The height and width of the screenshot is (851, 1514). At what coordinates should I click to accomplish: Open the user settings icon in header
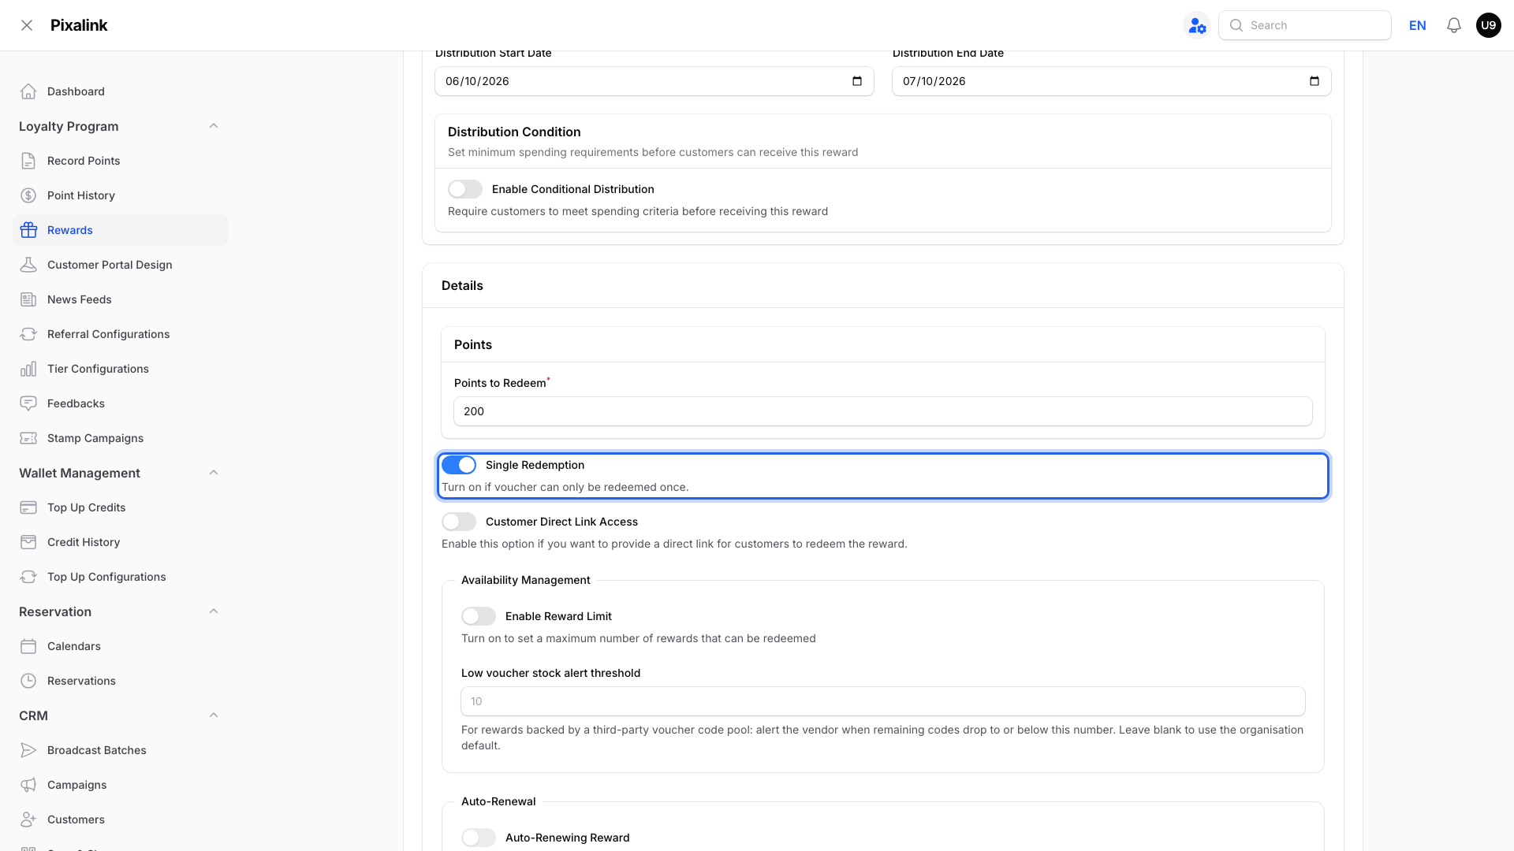click(x=1197, y=25)
